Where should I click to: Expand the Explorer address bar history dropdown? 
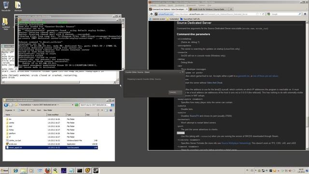tap(72, 105)
